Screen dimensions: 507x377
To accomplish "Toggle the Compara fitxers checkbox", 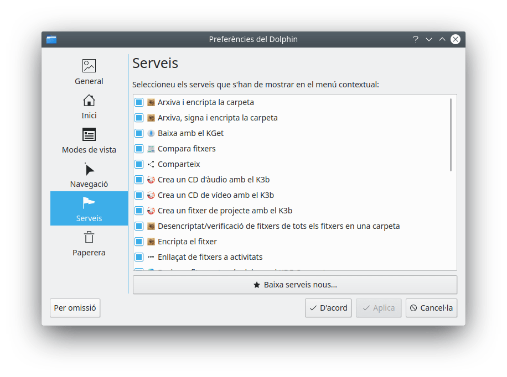I will click(139, 149).
